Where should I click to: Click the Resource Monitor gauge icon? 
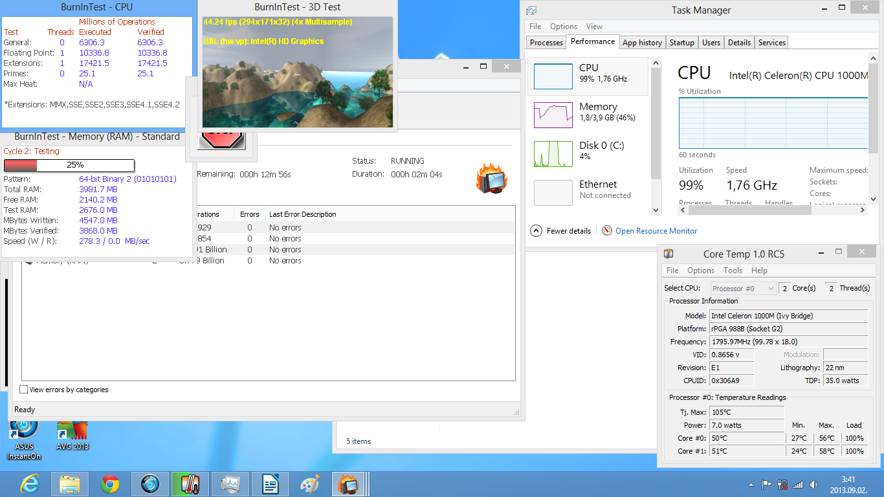[606, 230]
